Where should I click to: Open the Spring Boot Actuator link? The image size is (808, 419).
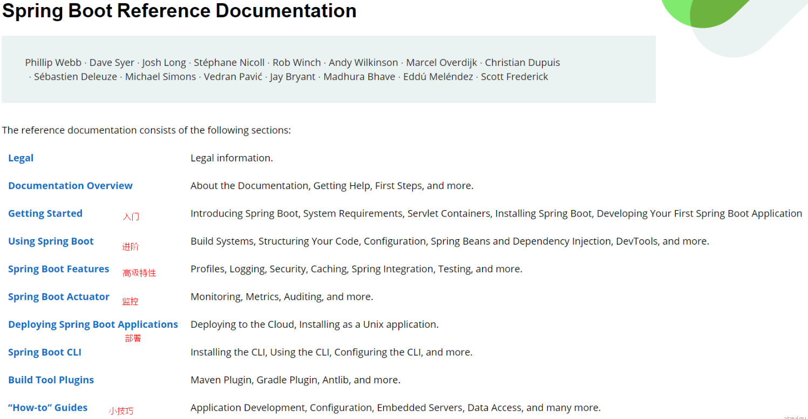pyautogui.click(x=58, y=297)
